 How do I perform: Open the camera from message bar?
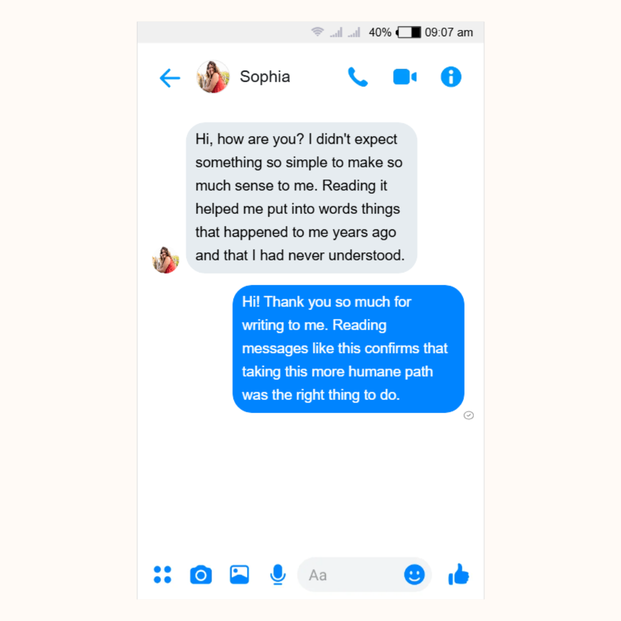201,574
